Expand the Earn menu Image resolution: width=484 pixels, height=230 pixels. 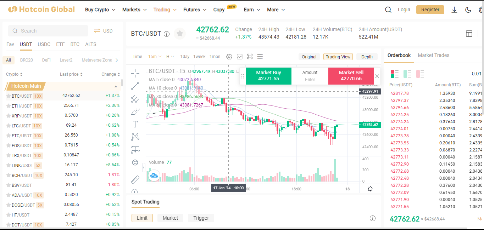click(252, 10)
